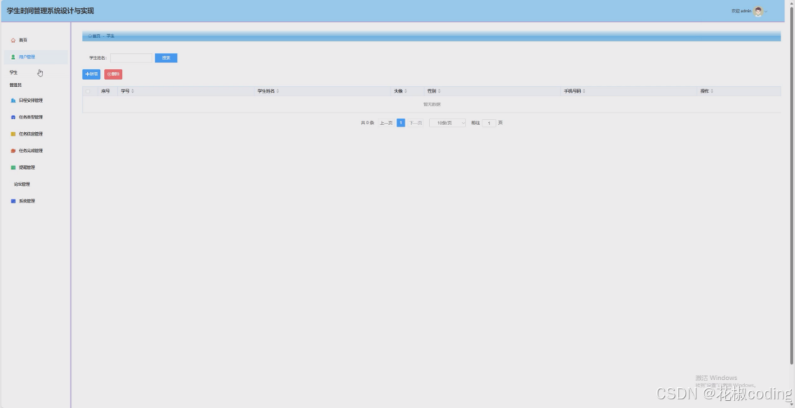The image size is (795, 408).
Task: Click the home icon in the breadcrumb
Action: click(x=90, y=36)
